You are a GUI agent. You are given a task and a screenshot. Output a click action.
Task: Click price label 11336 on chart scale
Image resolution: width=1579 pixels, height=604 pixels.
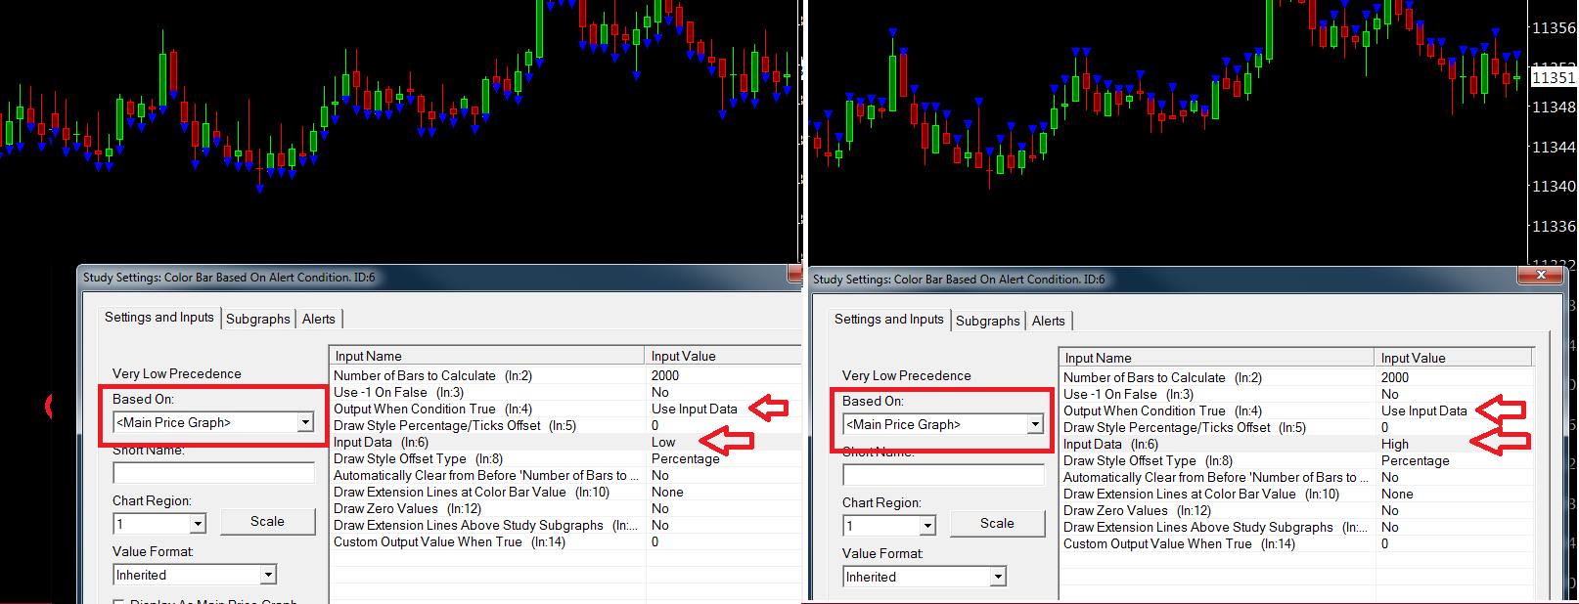pyautogui.click(x=1553, y=226)
